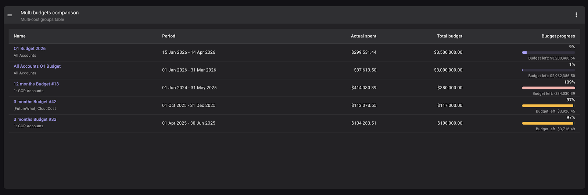
Task: Click the $3,500,000.00 total budget value
Action: click(448, 52)
